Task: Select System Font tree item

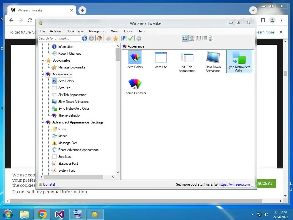Action: pyautogui.click(x=66, y=170)
